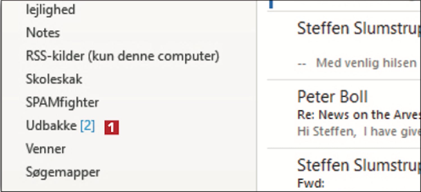The height and width of the screenshot is (192, 421).
Task: Click the red number 1 marker
Action: (111, 128)
